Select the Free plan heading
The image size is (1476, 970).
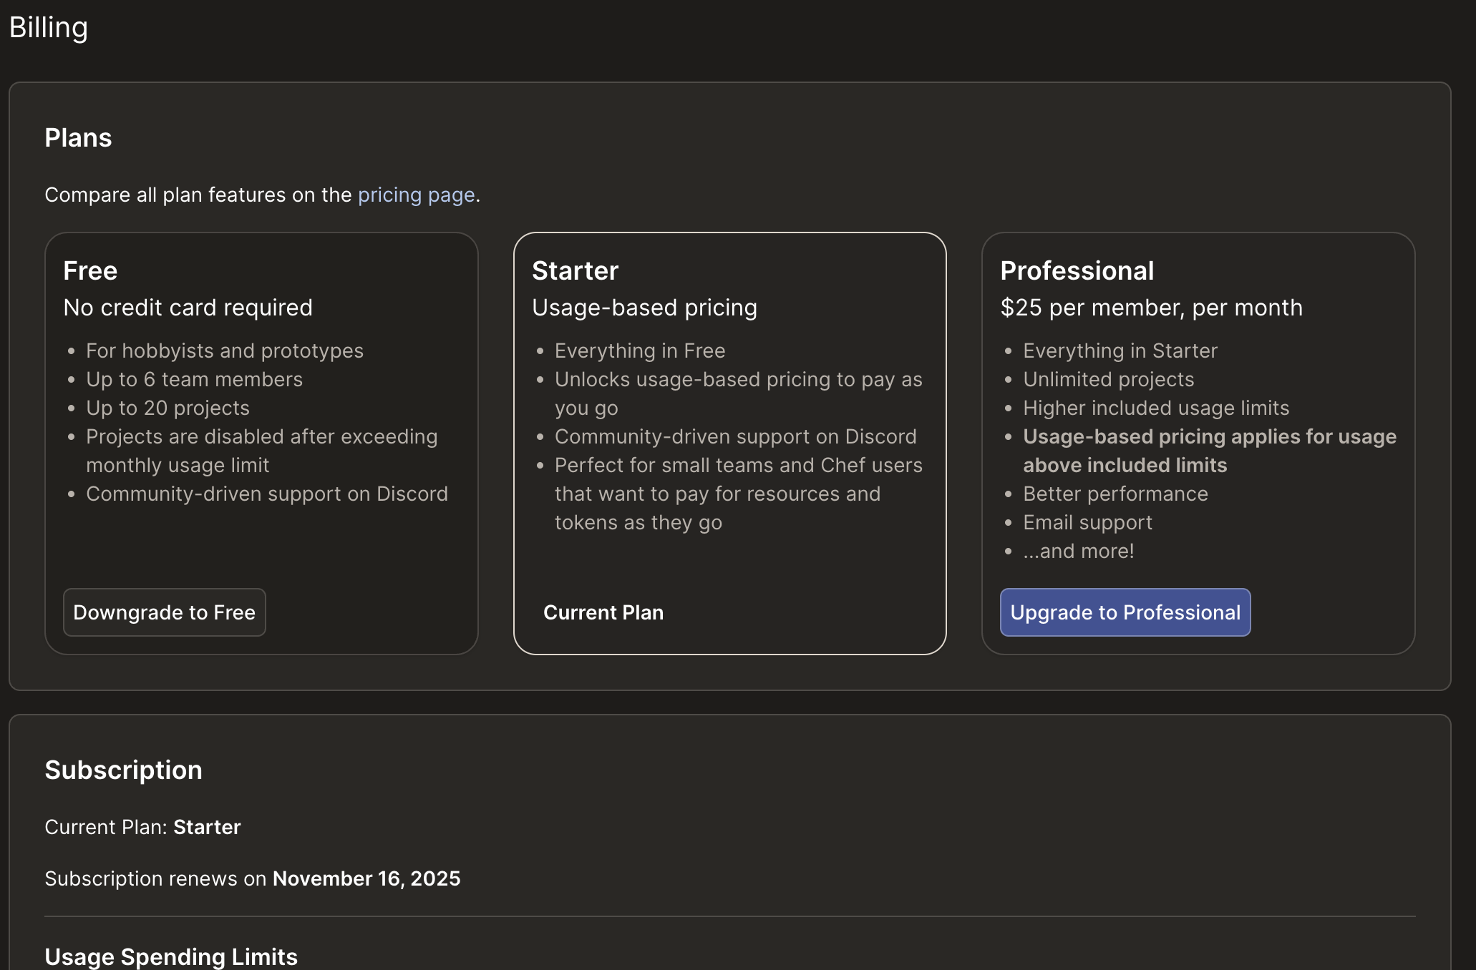(x=90, y=270)
